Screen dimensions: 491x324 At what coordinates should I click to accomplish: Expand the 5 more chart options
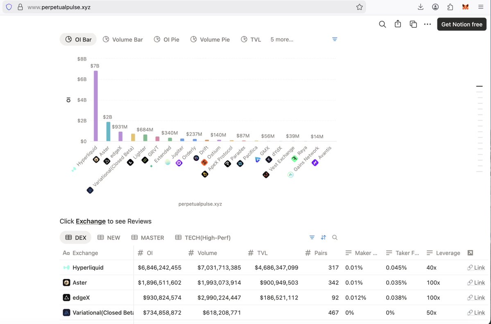281,39
